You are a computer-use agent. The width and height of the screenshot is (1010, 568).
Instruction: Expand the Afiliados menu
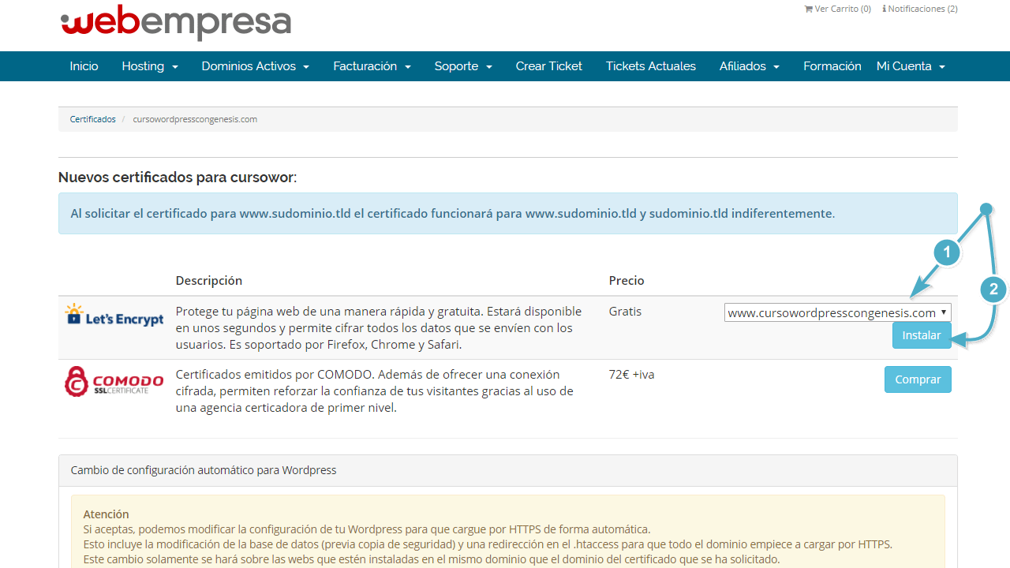(750, 66)
